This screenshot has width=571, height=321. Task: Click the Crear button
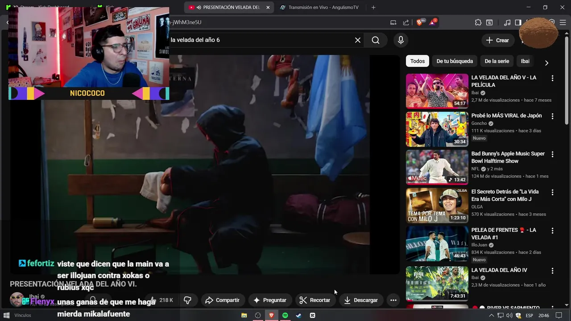pyautogui.click(x=497, y=40)
